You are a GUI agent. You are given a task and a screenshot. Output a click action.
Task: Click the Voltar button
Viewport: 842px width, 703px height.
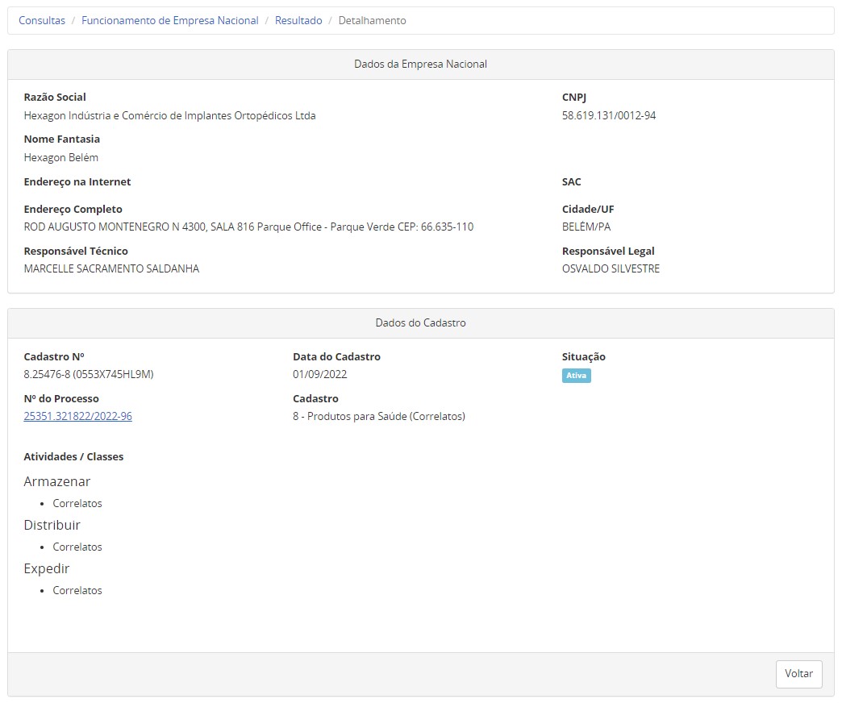(798, 673)
